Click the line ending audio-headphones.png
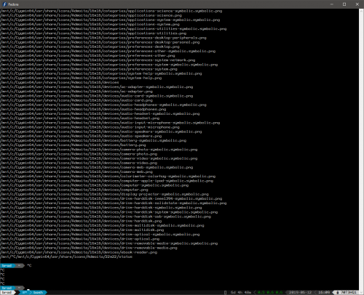 click(x=83, y=109)
